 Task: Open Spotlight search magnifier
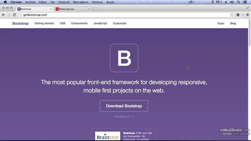pos(238,2)
